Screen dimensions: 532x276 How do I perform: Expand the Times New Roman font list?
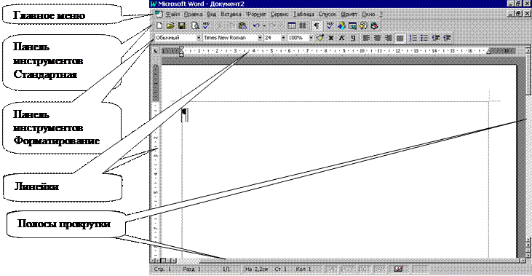(260, 38)
